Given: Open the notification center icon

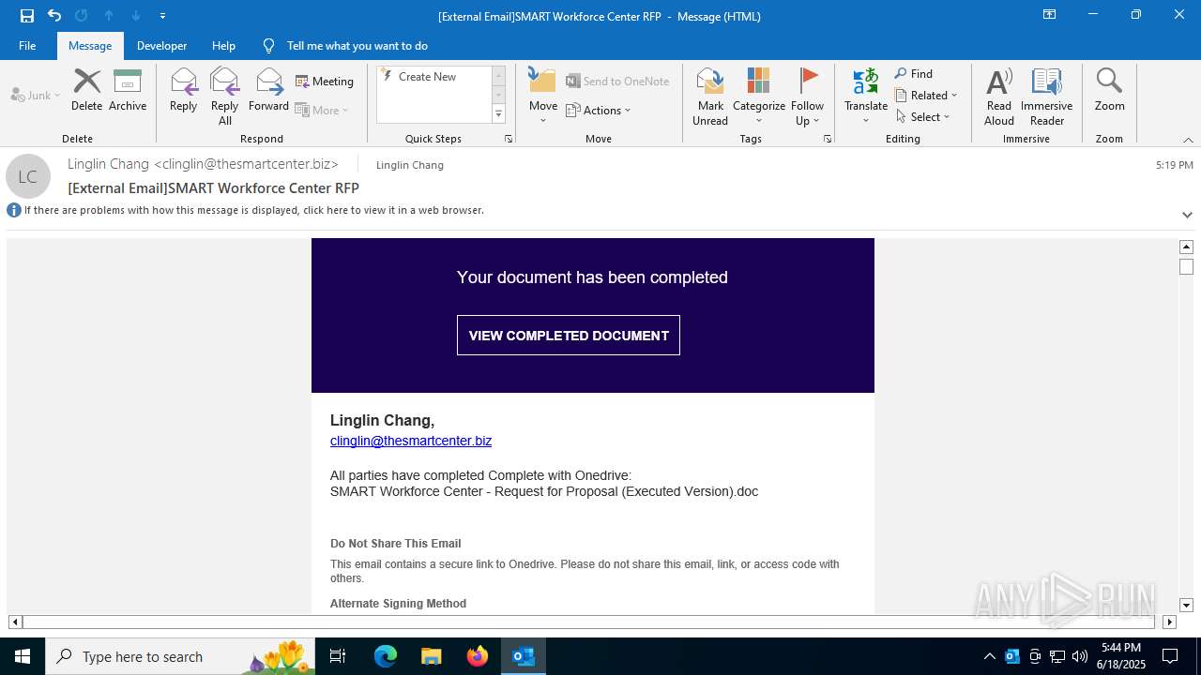Looking at the screenshot, I should click(1170, 656).
